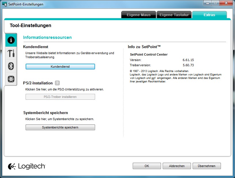Switch to the Eigene Maus tab
This screenshot has height=178, width=235.
139,15
